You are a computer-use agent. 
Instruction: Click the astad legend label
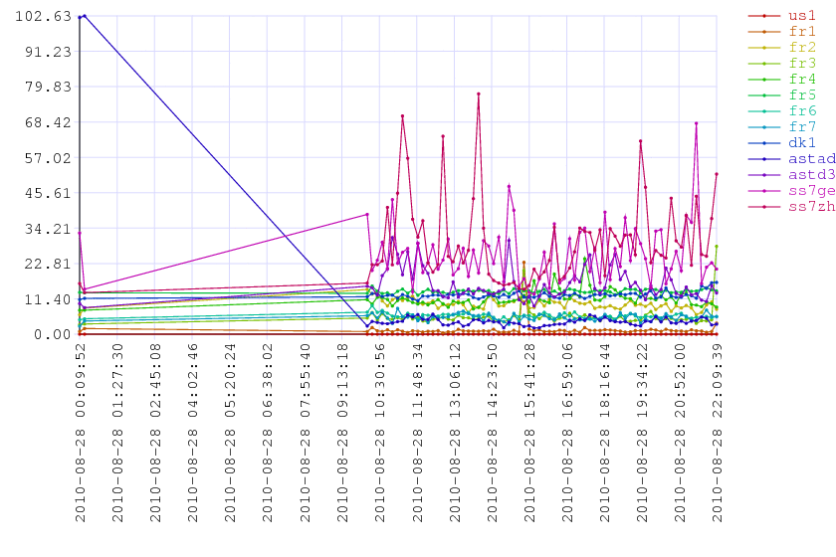point(809,159)
